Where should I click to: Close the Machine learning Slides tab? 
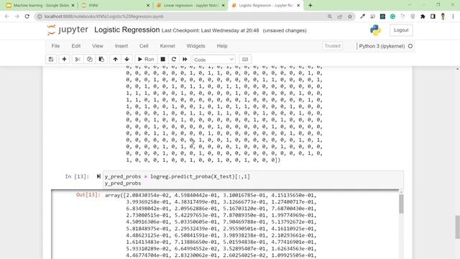point(73,5)
